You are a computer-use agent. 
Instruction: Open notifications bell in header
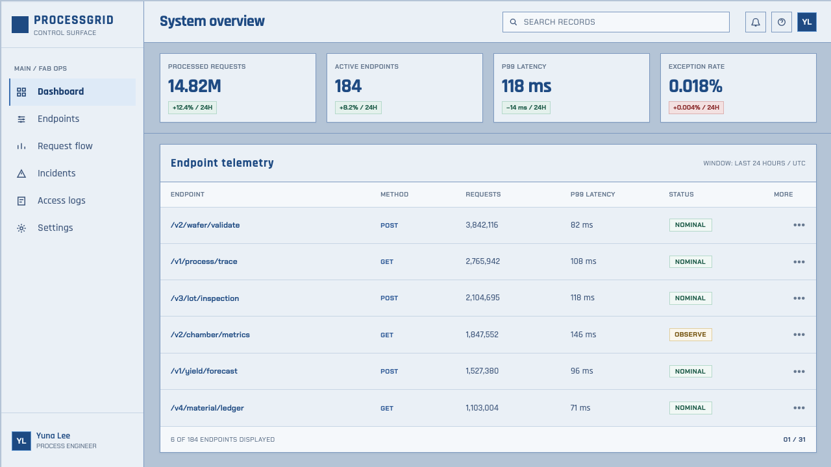pos(756,22)
